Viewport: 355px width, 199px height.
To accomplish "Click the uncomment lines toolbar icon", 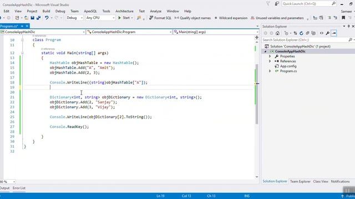I will [336, 18].
